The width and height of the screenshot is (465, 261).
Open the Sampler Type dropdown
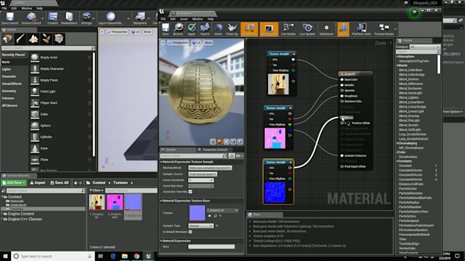[201, 226]
